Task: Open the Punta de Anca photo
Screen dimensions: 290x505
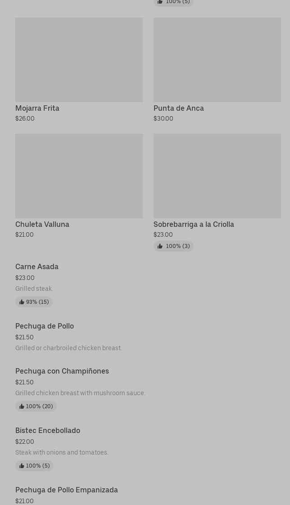Action: coord(217,60)
